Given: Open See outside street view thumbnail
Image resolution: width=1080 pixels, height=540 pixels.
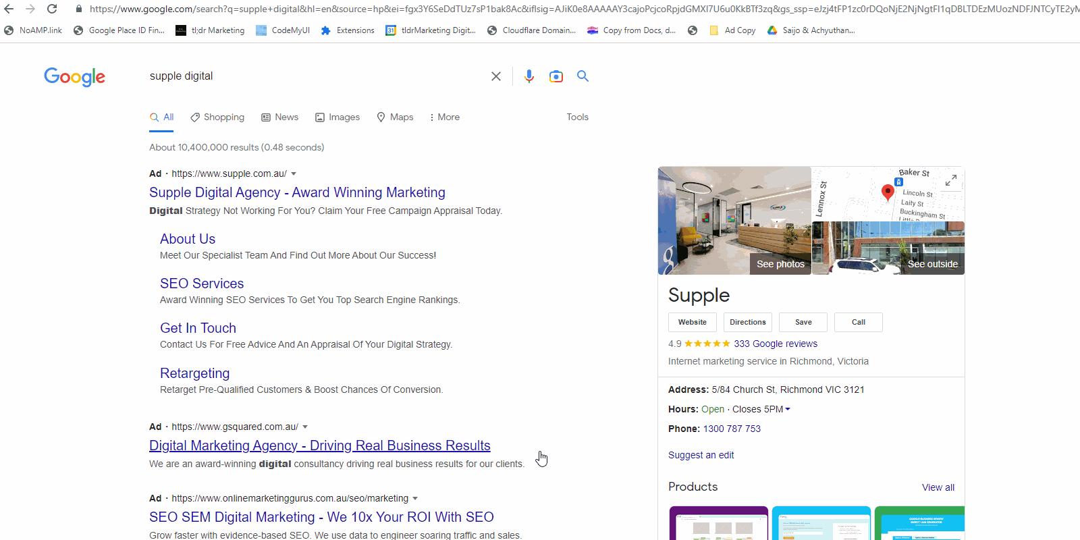Looking at the screenshot, I should pyautogui.click(x=888, y=248).
